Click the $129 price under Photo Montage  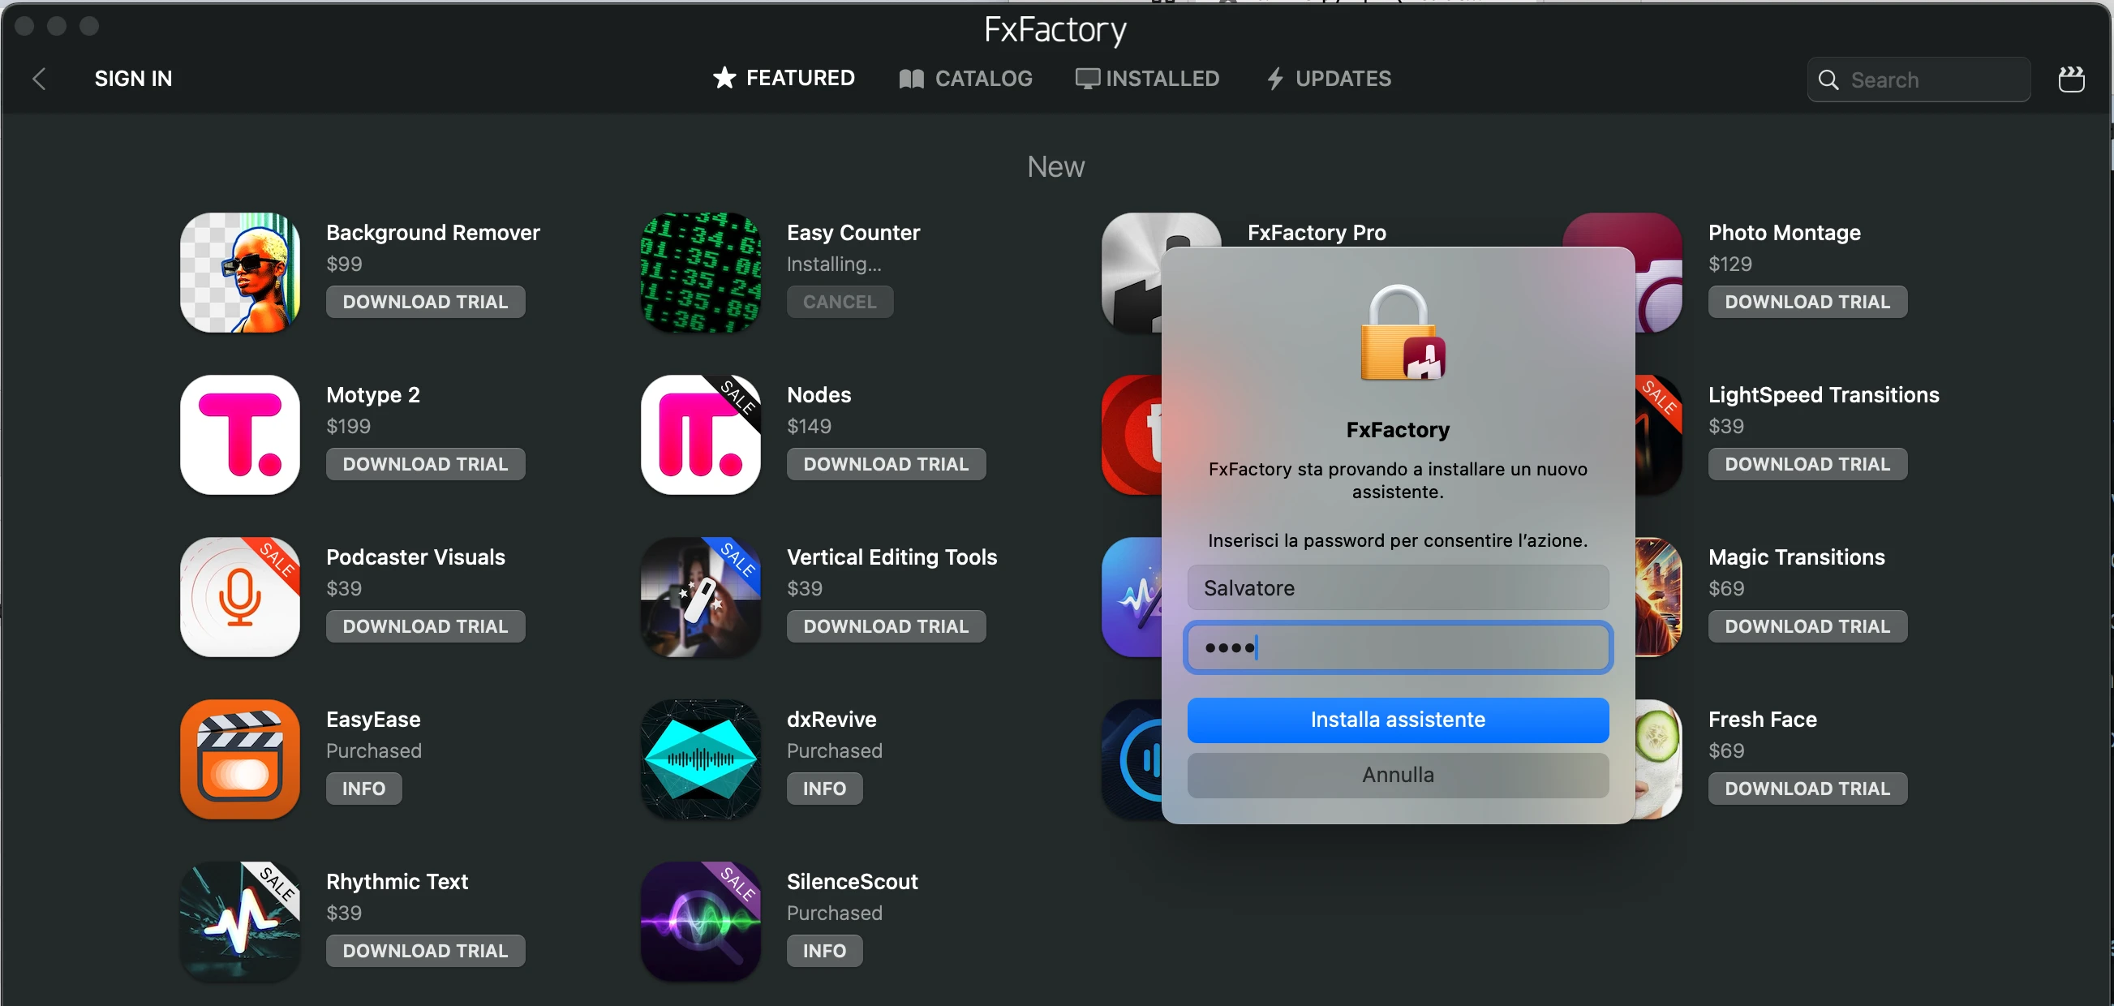point(1729,264)
